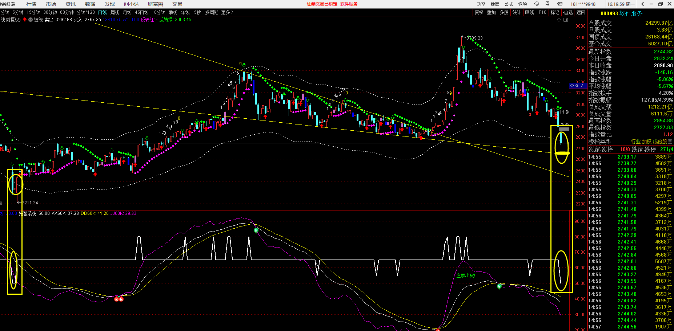Open the indicator dropdown arrow beside 缠绕

(31, 20)
